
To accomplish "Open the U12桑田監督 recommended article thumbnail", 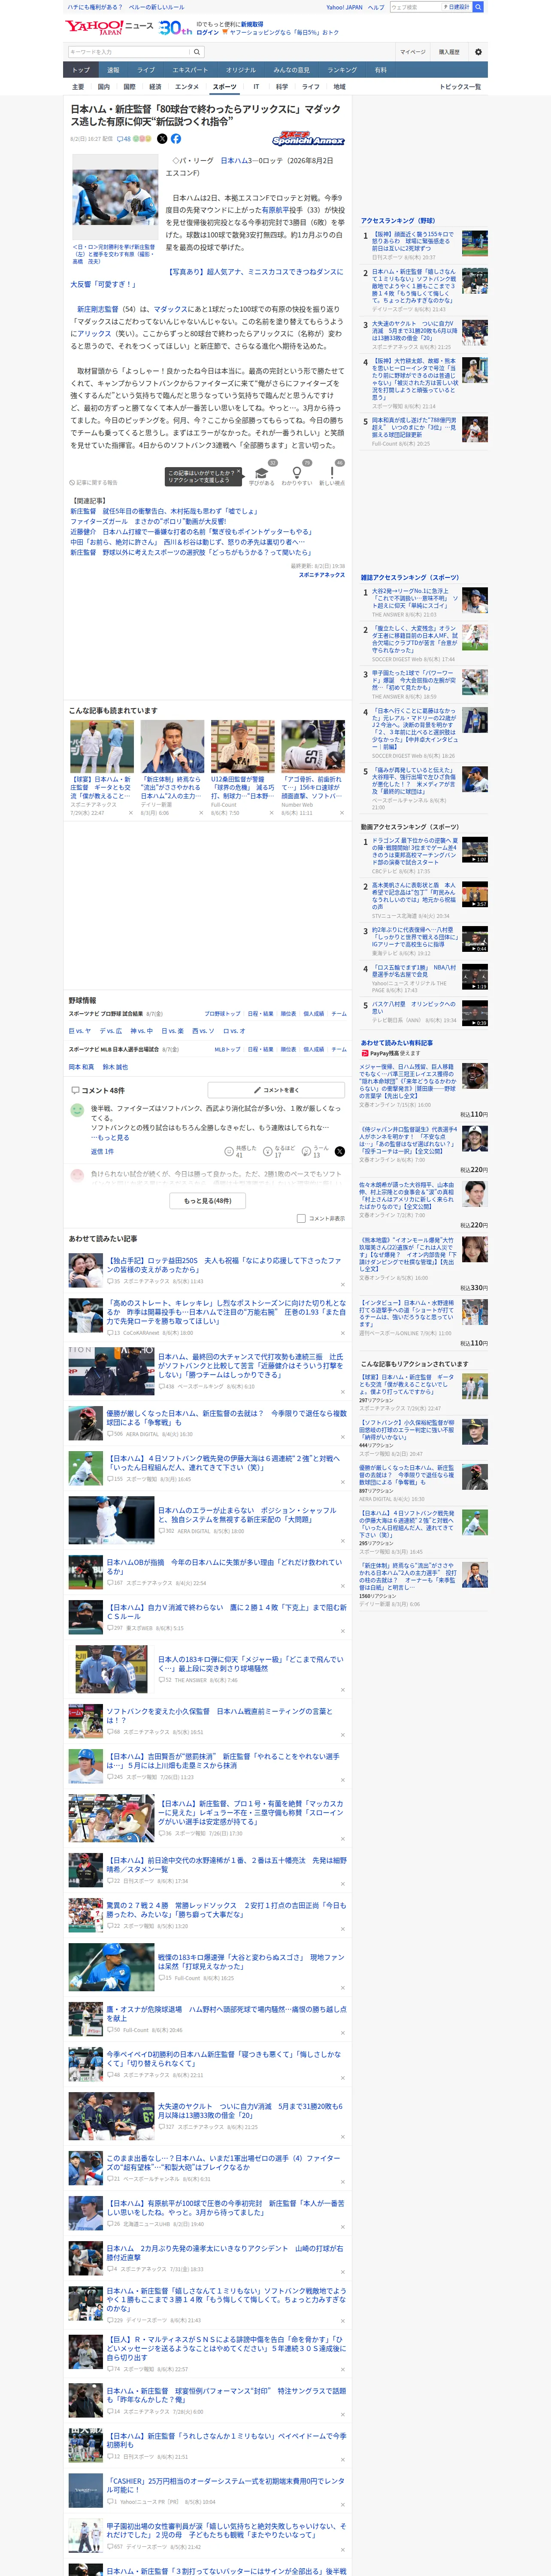I will tap(242, 746).
